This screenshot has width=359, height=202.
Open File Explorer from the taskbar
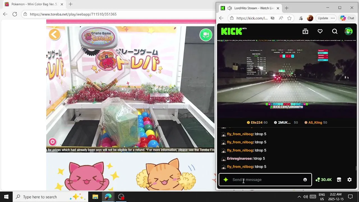95,197
